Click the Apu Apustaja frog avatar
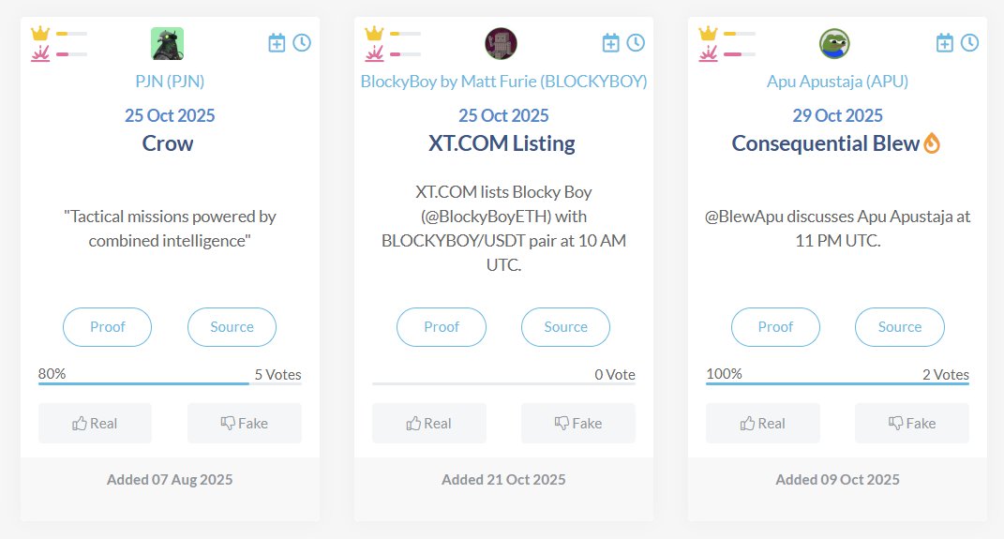The image size is (1004, 539). pyautogui.click(x=834, y=43)
